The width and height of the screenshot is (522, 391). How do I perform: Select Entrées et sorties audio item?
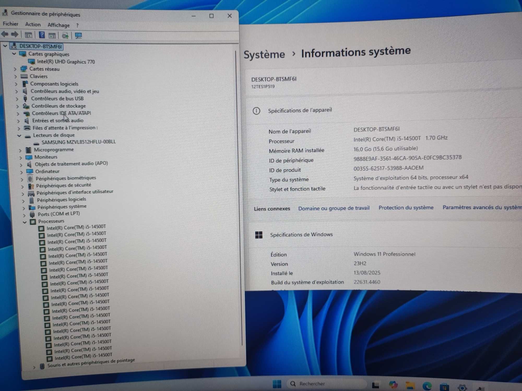tap(58, 121)
